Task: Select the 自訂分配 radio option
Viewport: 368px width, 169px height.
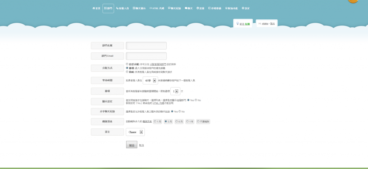Action: 127,64
